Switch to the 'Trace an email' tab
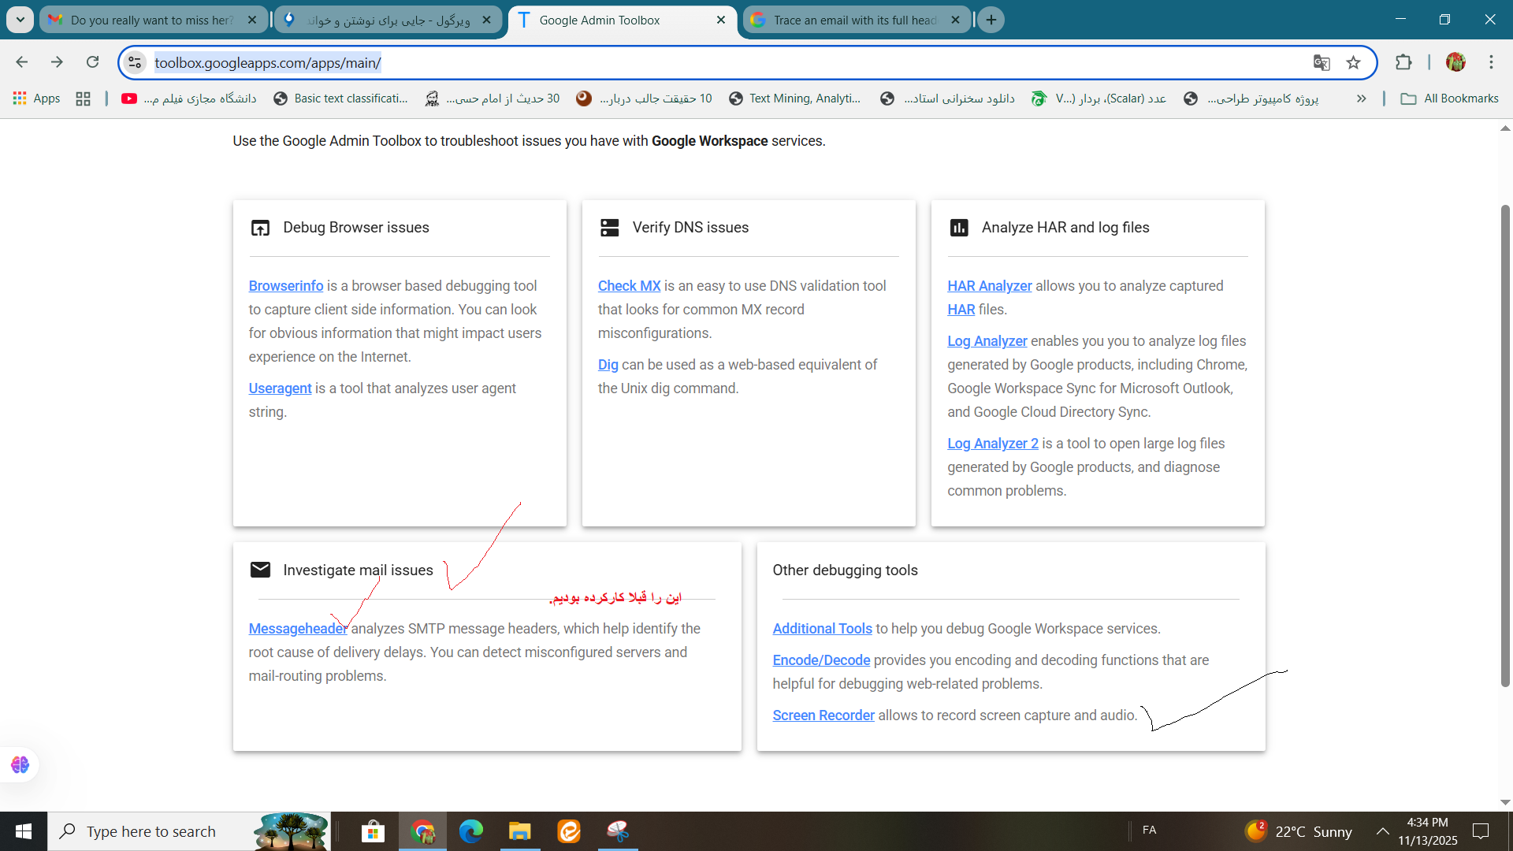This screenshot has height=851, width=1513. [x=855, y=20]
